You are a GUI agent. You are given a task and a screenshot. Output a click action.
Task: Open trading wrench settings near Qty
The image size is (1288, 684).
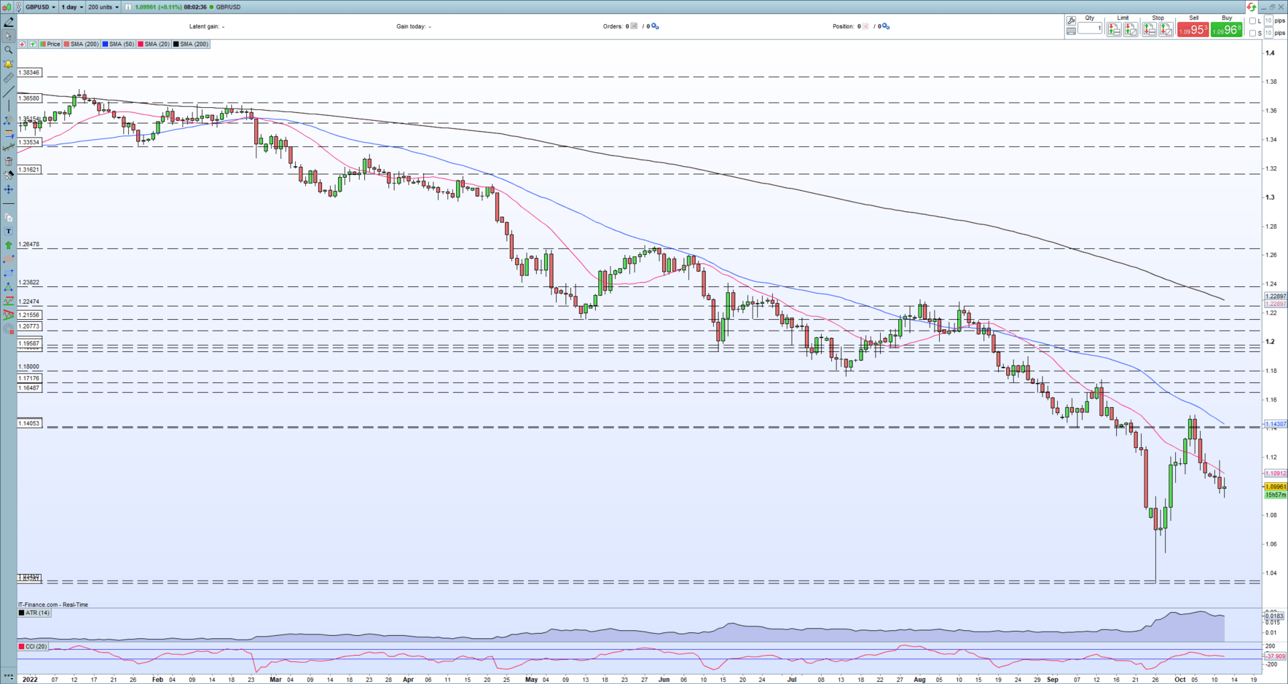1071,21
